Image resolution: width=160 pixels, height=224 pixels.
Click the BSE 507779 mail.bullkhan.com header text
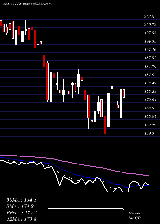coord(27,4)
